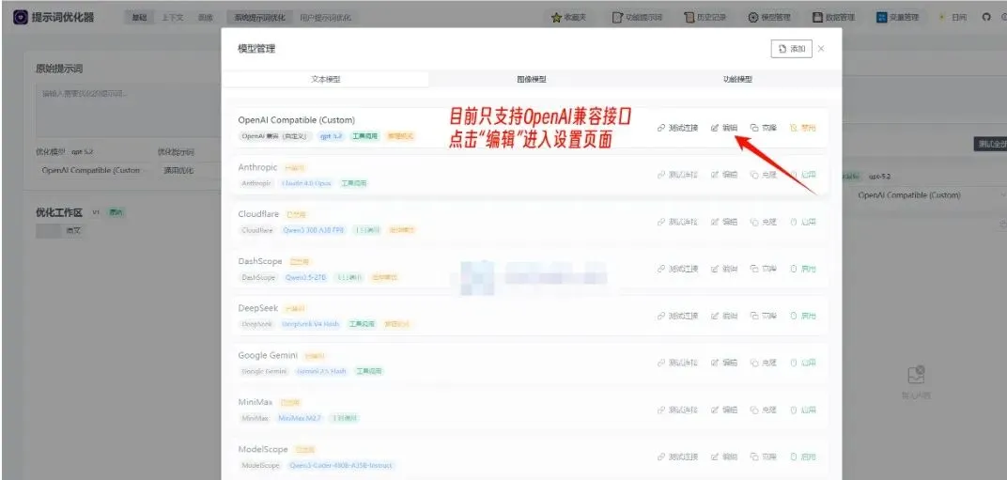Enable the DeepSeek model

click(x=803, y=316)
